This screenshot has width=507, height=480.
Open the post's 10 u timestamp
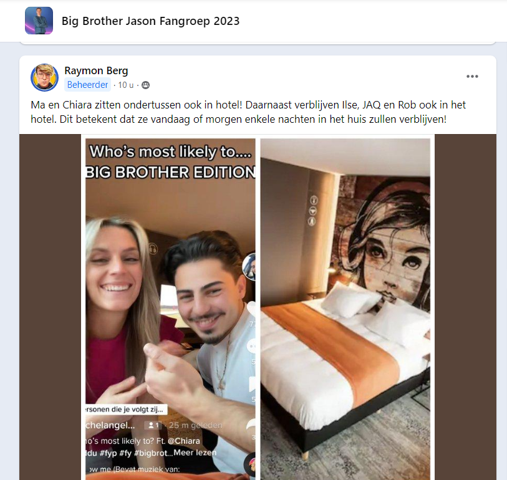126,85
